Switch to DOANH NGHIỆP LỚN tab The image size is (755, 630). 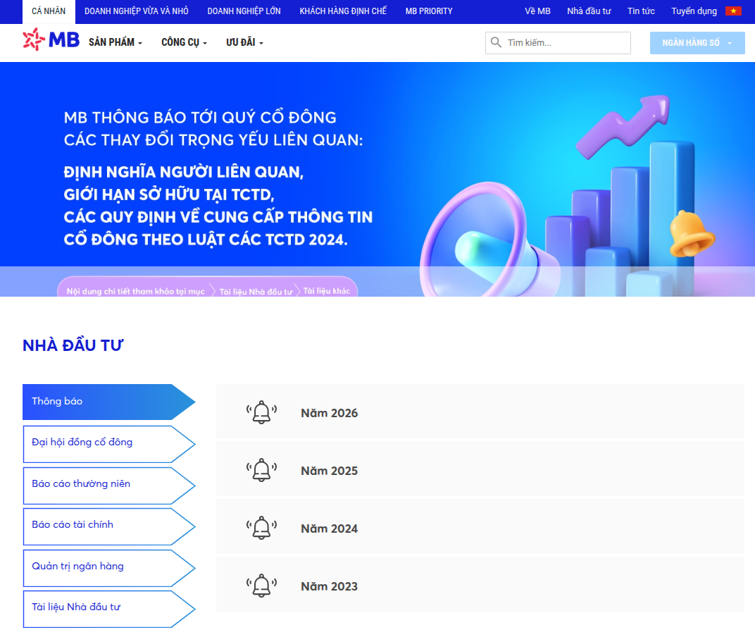click(244, 11)
